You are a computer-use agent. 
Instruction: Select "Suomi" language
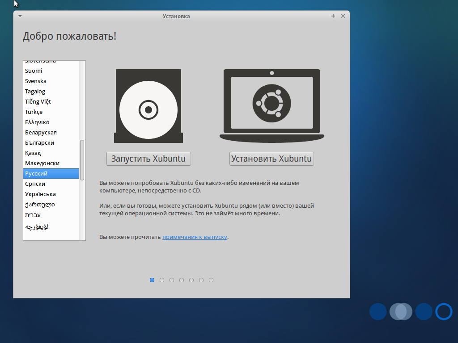pyautogui.click(x=34, y=71)
